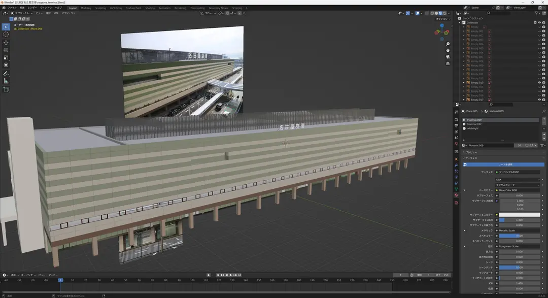Toggle Collection visibility eye in outliner
The image size is (548, 298).
click(539, 23)
